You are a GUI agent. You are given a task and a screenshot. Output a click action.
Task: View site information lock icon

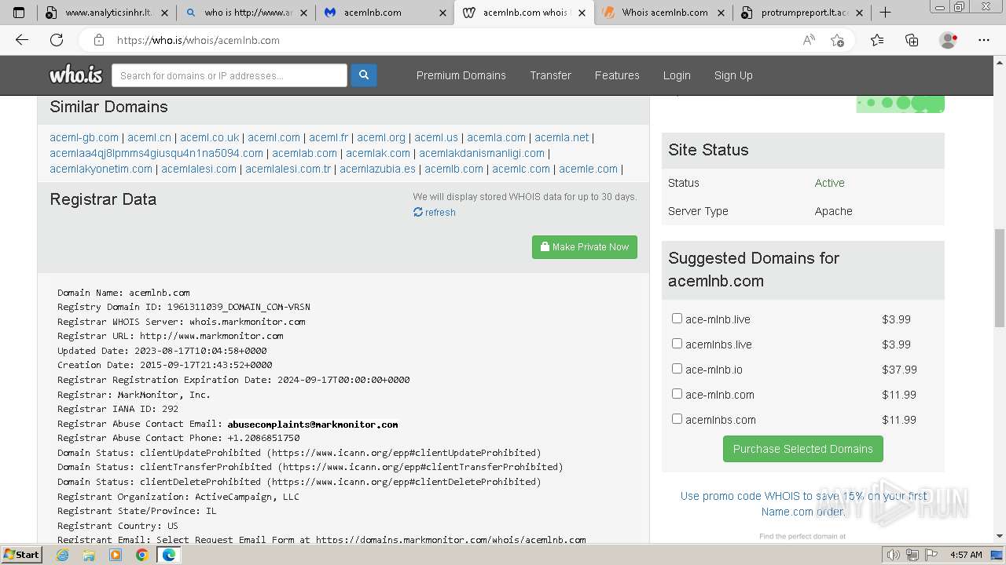tap(98, 40)
